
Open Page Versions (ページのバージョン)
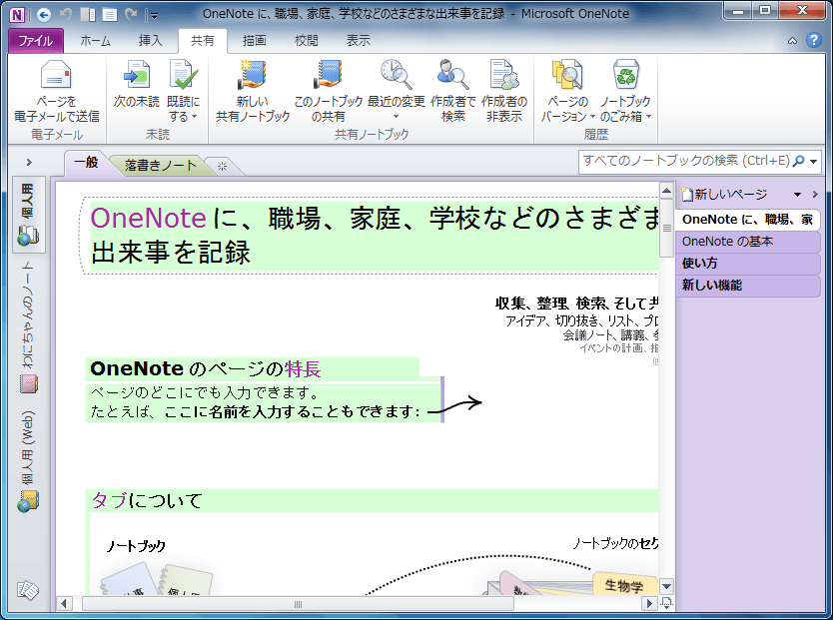tap(567, 91)
